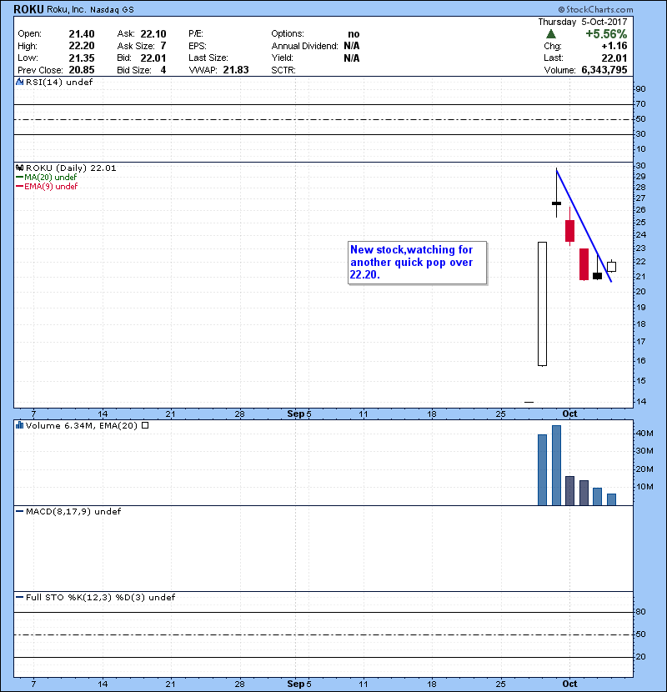Click the green MA(20) legend line
This screenshot has width=667, height=692.
(19, 177)
